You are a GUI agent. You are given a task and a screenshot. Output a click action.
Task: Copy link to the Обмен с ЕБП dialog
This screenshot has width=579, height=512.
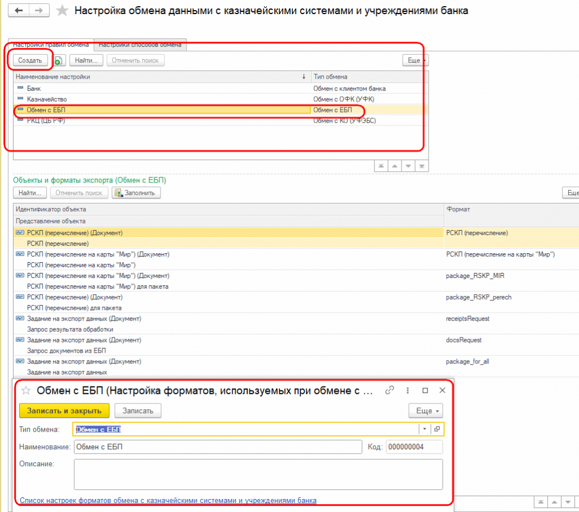(x=389, y=390)
